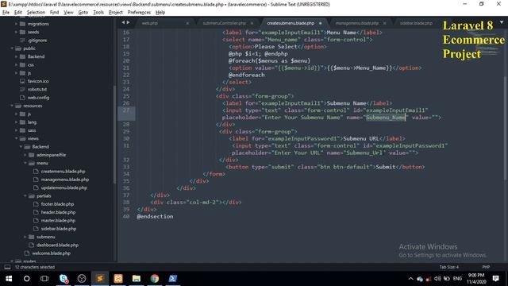
Task: Open Sublime Text taskbar icon
Action: click(x=100, y=279)
